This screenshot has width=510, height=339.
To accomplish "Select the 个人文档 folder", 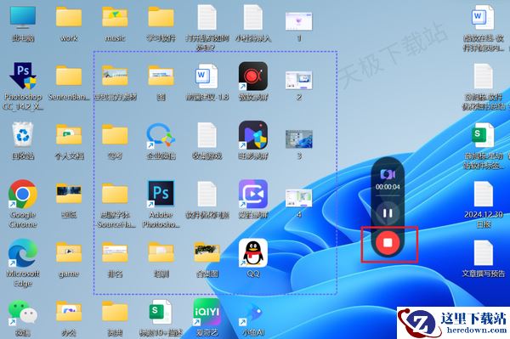I will tap(69, 134).
